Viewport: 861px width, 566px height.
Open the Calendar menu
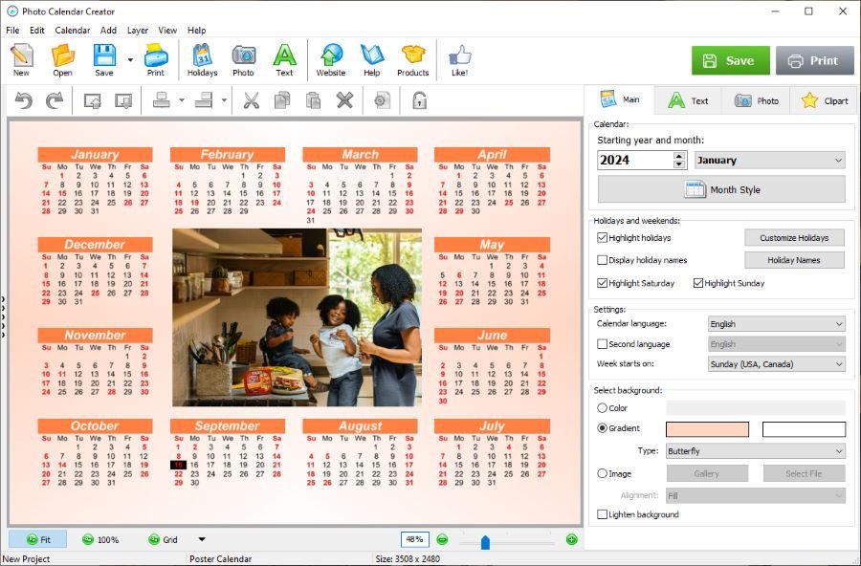[x=72, y=31]
